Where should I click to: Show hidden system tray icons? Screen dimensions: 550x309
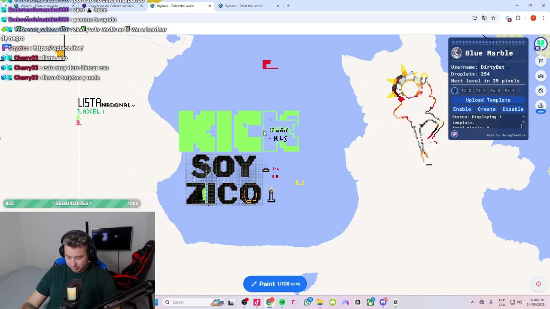pos(473,302)
